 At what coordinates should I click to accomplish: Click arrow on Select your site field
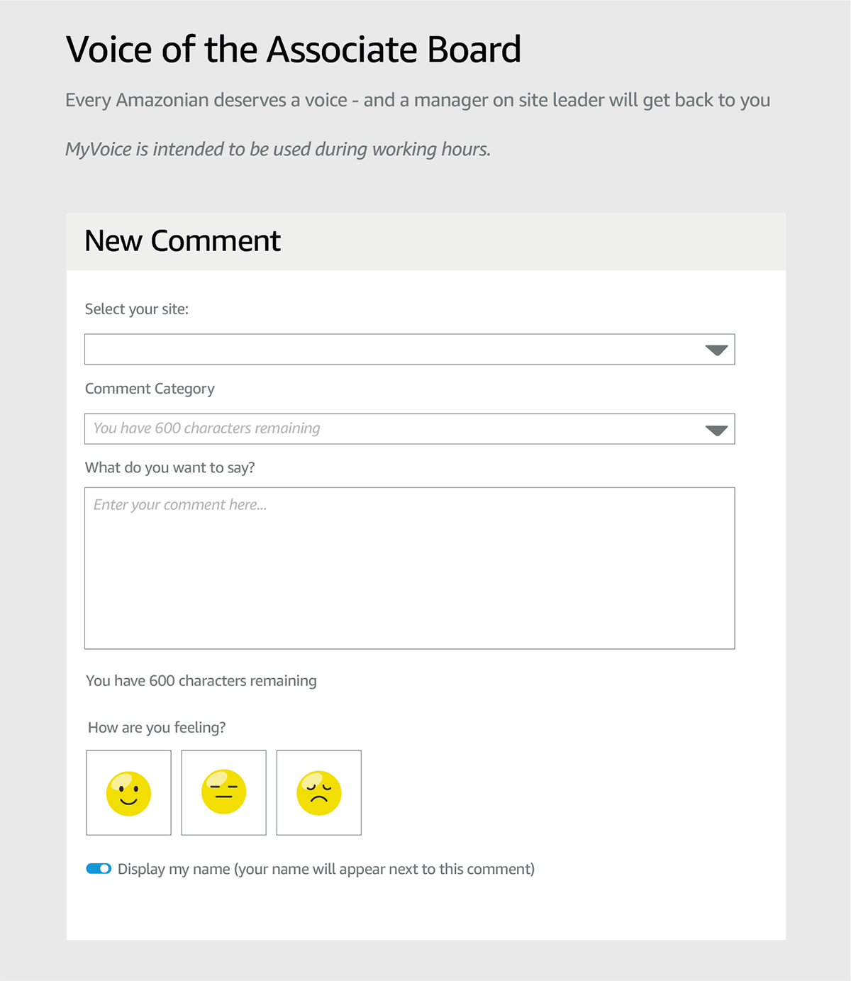716,350
